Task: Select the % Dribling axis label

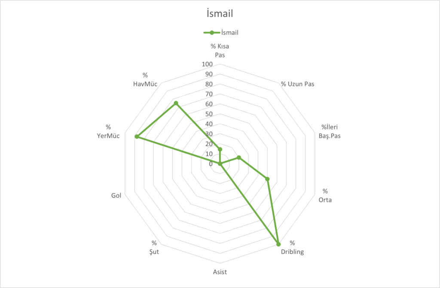Action: (x=292, y=248)
